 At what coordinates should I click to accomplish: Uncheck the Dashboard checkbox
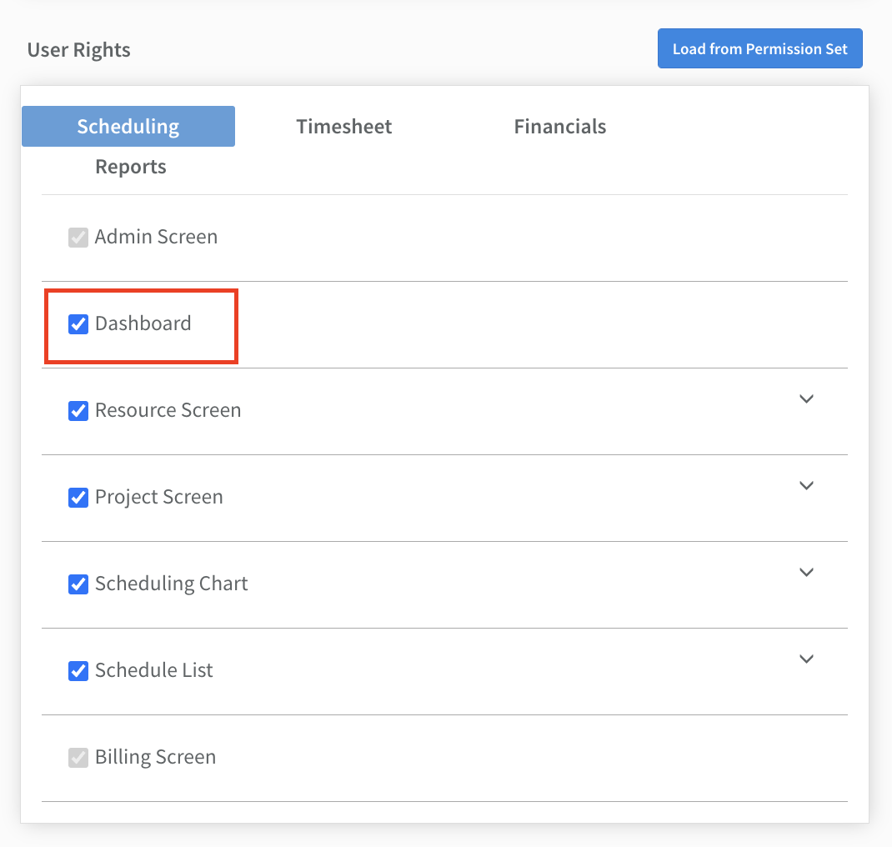[x=78, y=324]
